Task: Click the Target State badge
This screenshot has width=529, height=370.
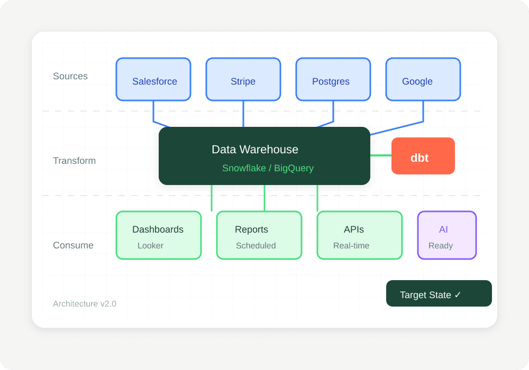Action: 439,293
